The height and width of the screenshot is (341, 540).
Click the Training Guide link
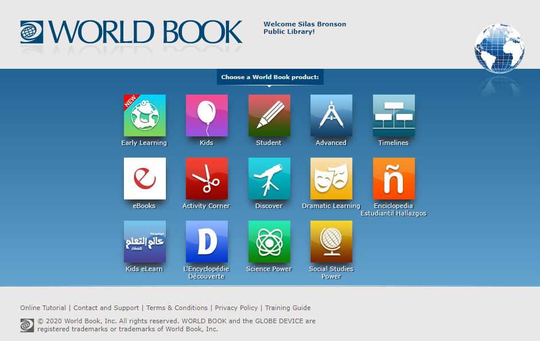pyautogui.click(x=288, y=308)
